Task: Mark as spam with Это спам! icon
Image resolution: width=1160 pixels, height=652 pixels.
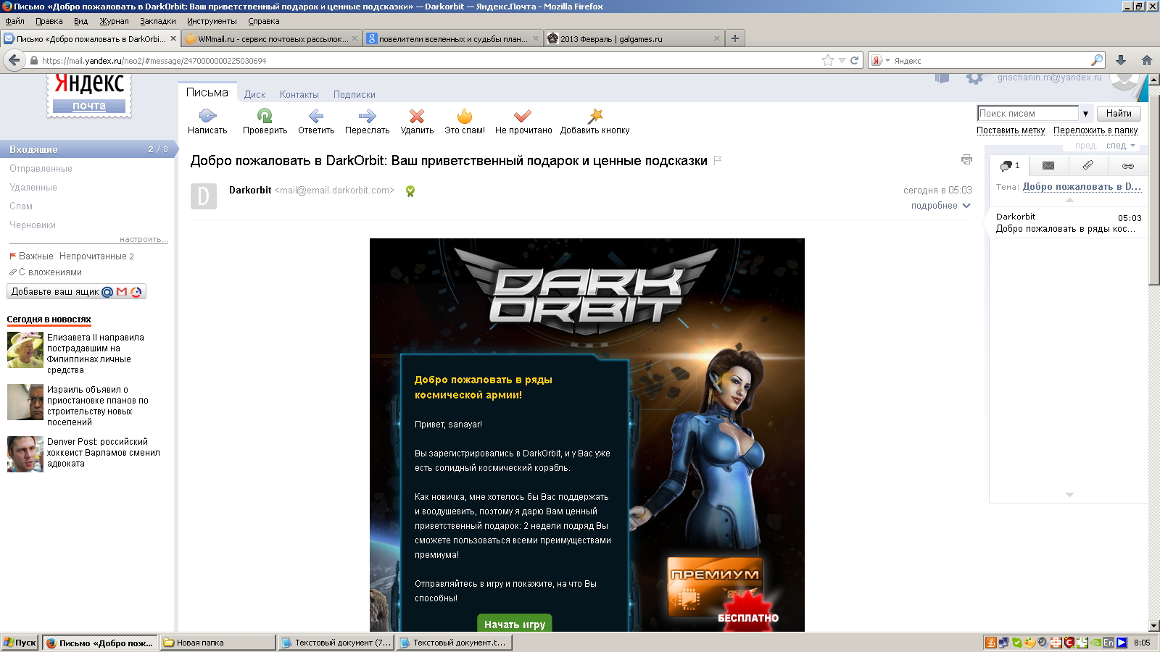Action: 465,116
